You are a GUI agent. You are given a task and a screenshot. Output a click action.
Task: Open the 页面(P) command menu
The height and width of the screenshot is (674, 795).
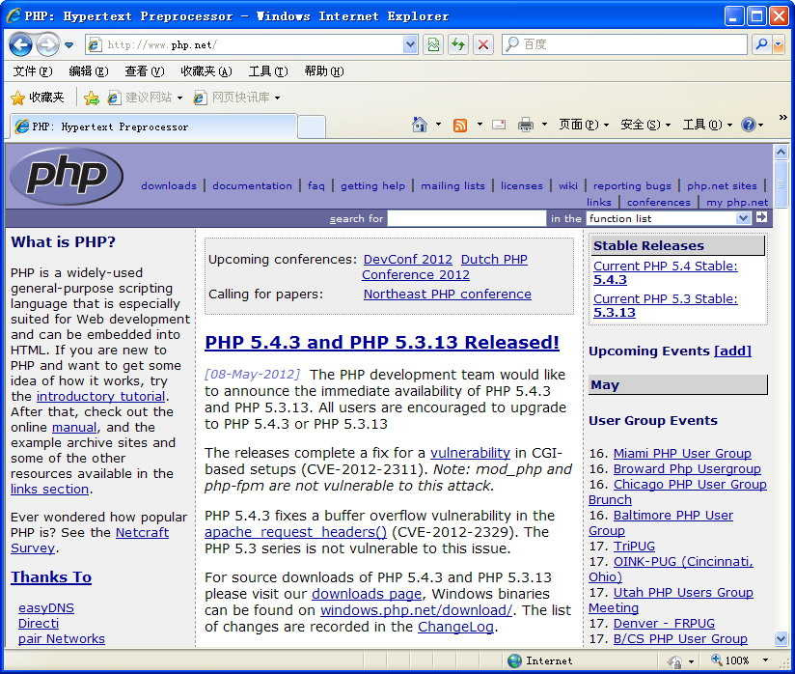coord(583,125)
